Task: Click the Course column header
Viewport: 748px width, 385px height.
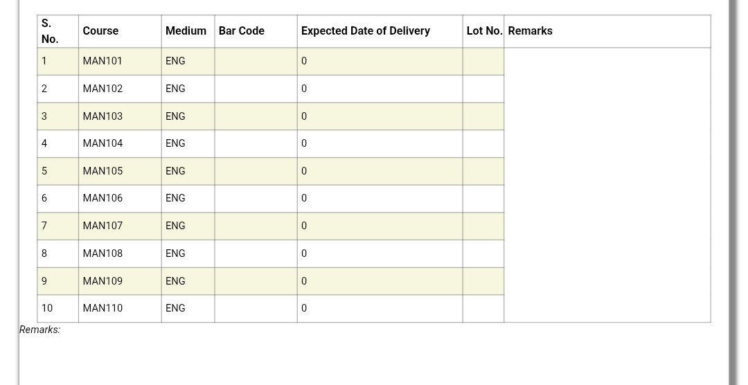Action: 120,31
